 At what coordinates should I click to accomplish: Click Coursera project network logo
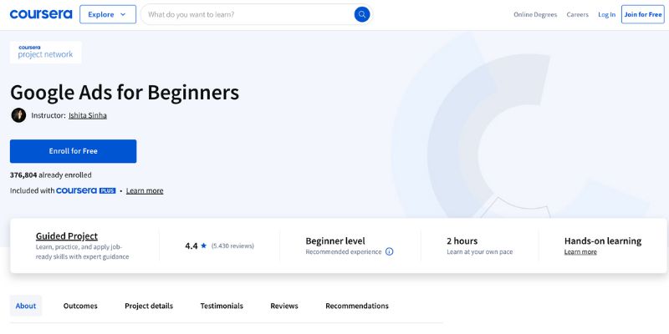(46, 52)
